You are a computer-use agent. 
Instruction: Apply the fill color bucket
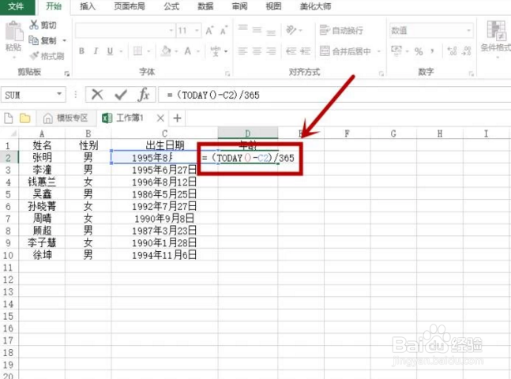pos(166,51)
